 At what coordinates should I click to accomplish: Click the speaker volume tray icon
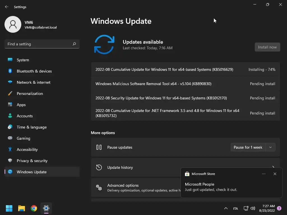tap(253, 208)
